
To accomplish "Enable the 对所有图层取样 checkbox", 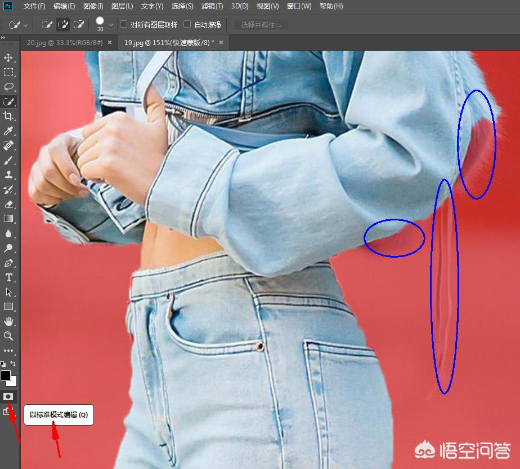I will [122, 24].
